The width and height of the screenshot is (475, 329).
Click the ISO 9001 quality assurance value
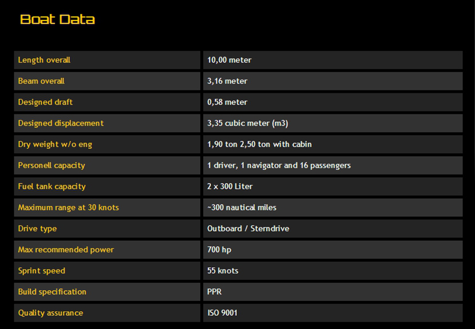(x=222, y=313)
